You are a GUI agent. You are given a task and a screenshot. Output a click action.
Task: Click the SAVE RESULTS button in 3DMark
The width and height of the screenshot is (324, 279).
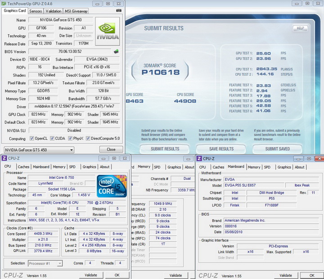tap(221, 149)
